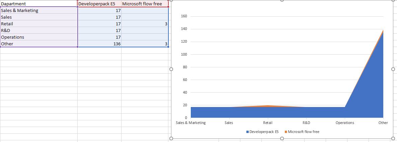Viewport: 397px width, 142px height.
Task: Click the 'Developerpack E5' column header cell
Action: (99, 4)
